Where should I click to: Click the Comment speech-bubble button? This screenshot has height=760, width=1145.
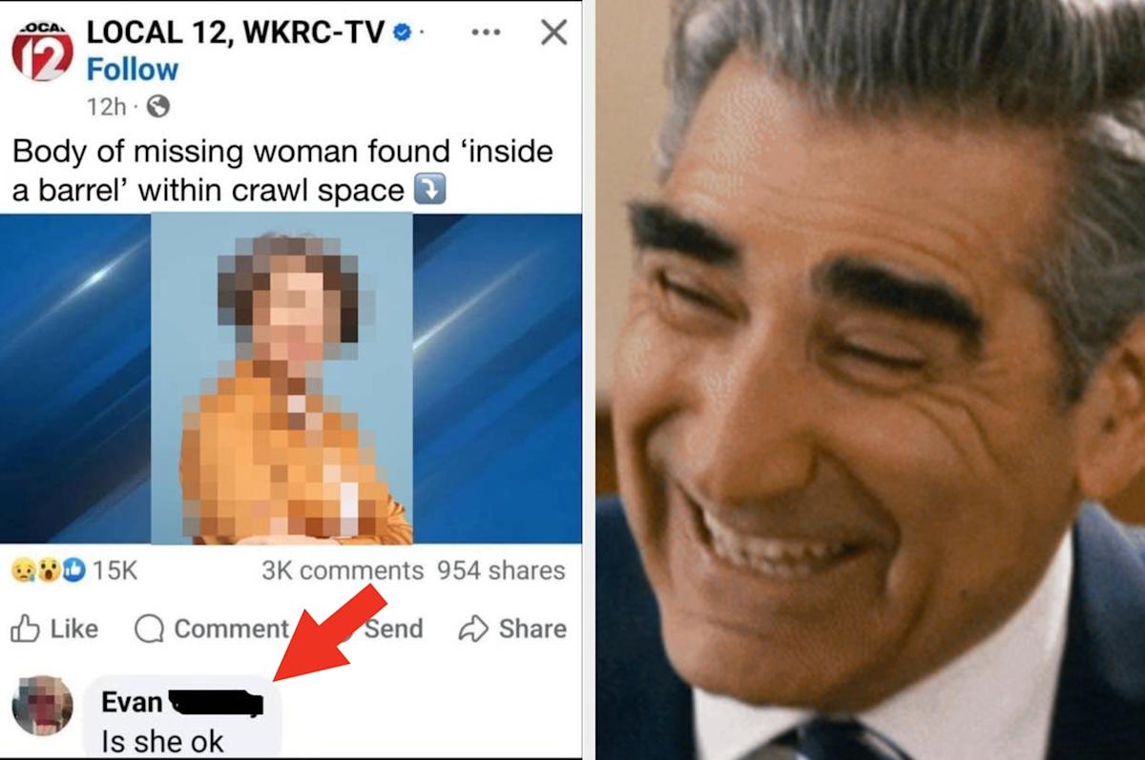(212, 628)
